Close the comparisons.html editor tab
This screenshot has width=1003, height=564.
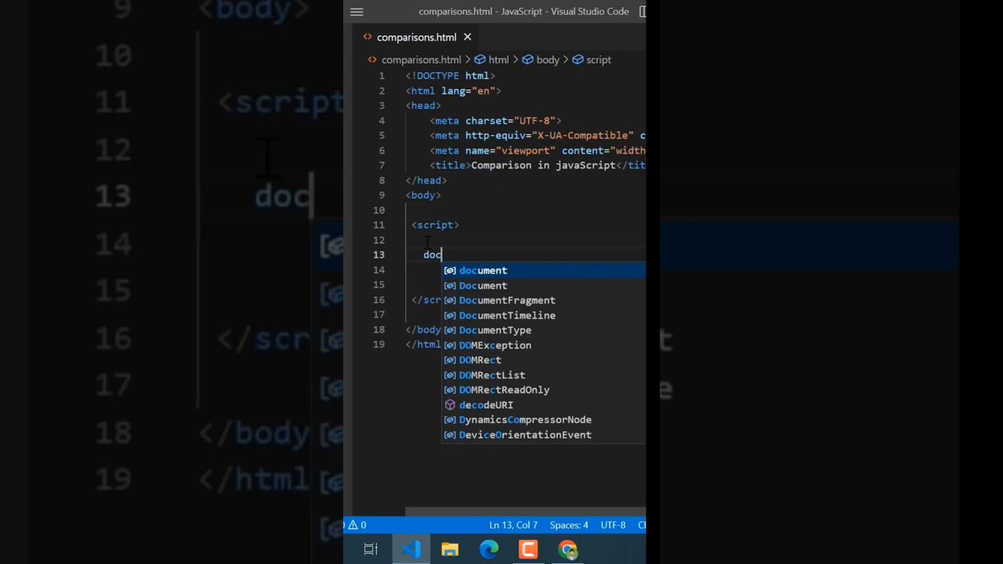[x=467, y=37]
